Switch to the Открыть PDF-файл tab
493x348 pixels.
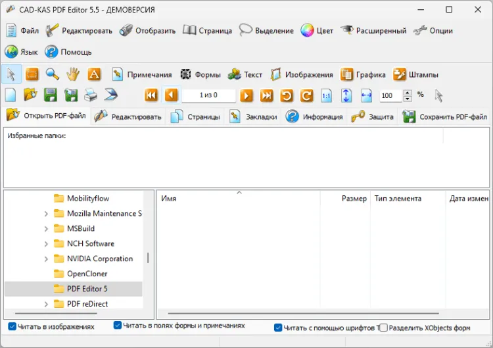pyautogui.click(x=46, y=116)
